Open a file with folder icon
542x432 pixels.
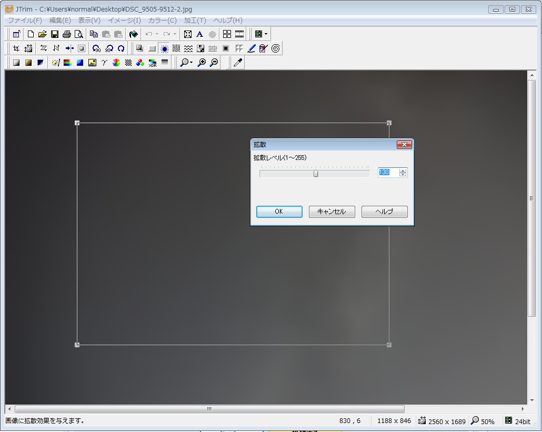click(42, 34)
